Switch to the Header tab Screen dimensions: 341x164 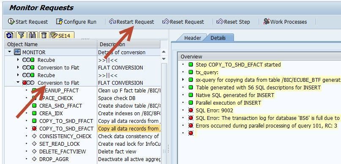pos(192,38)
